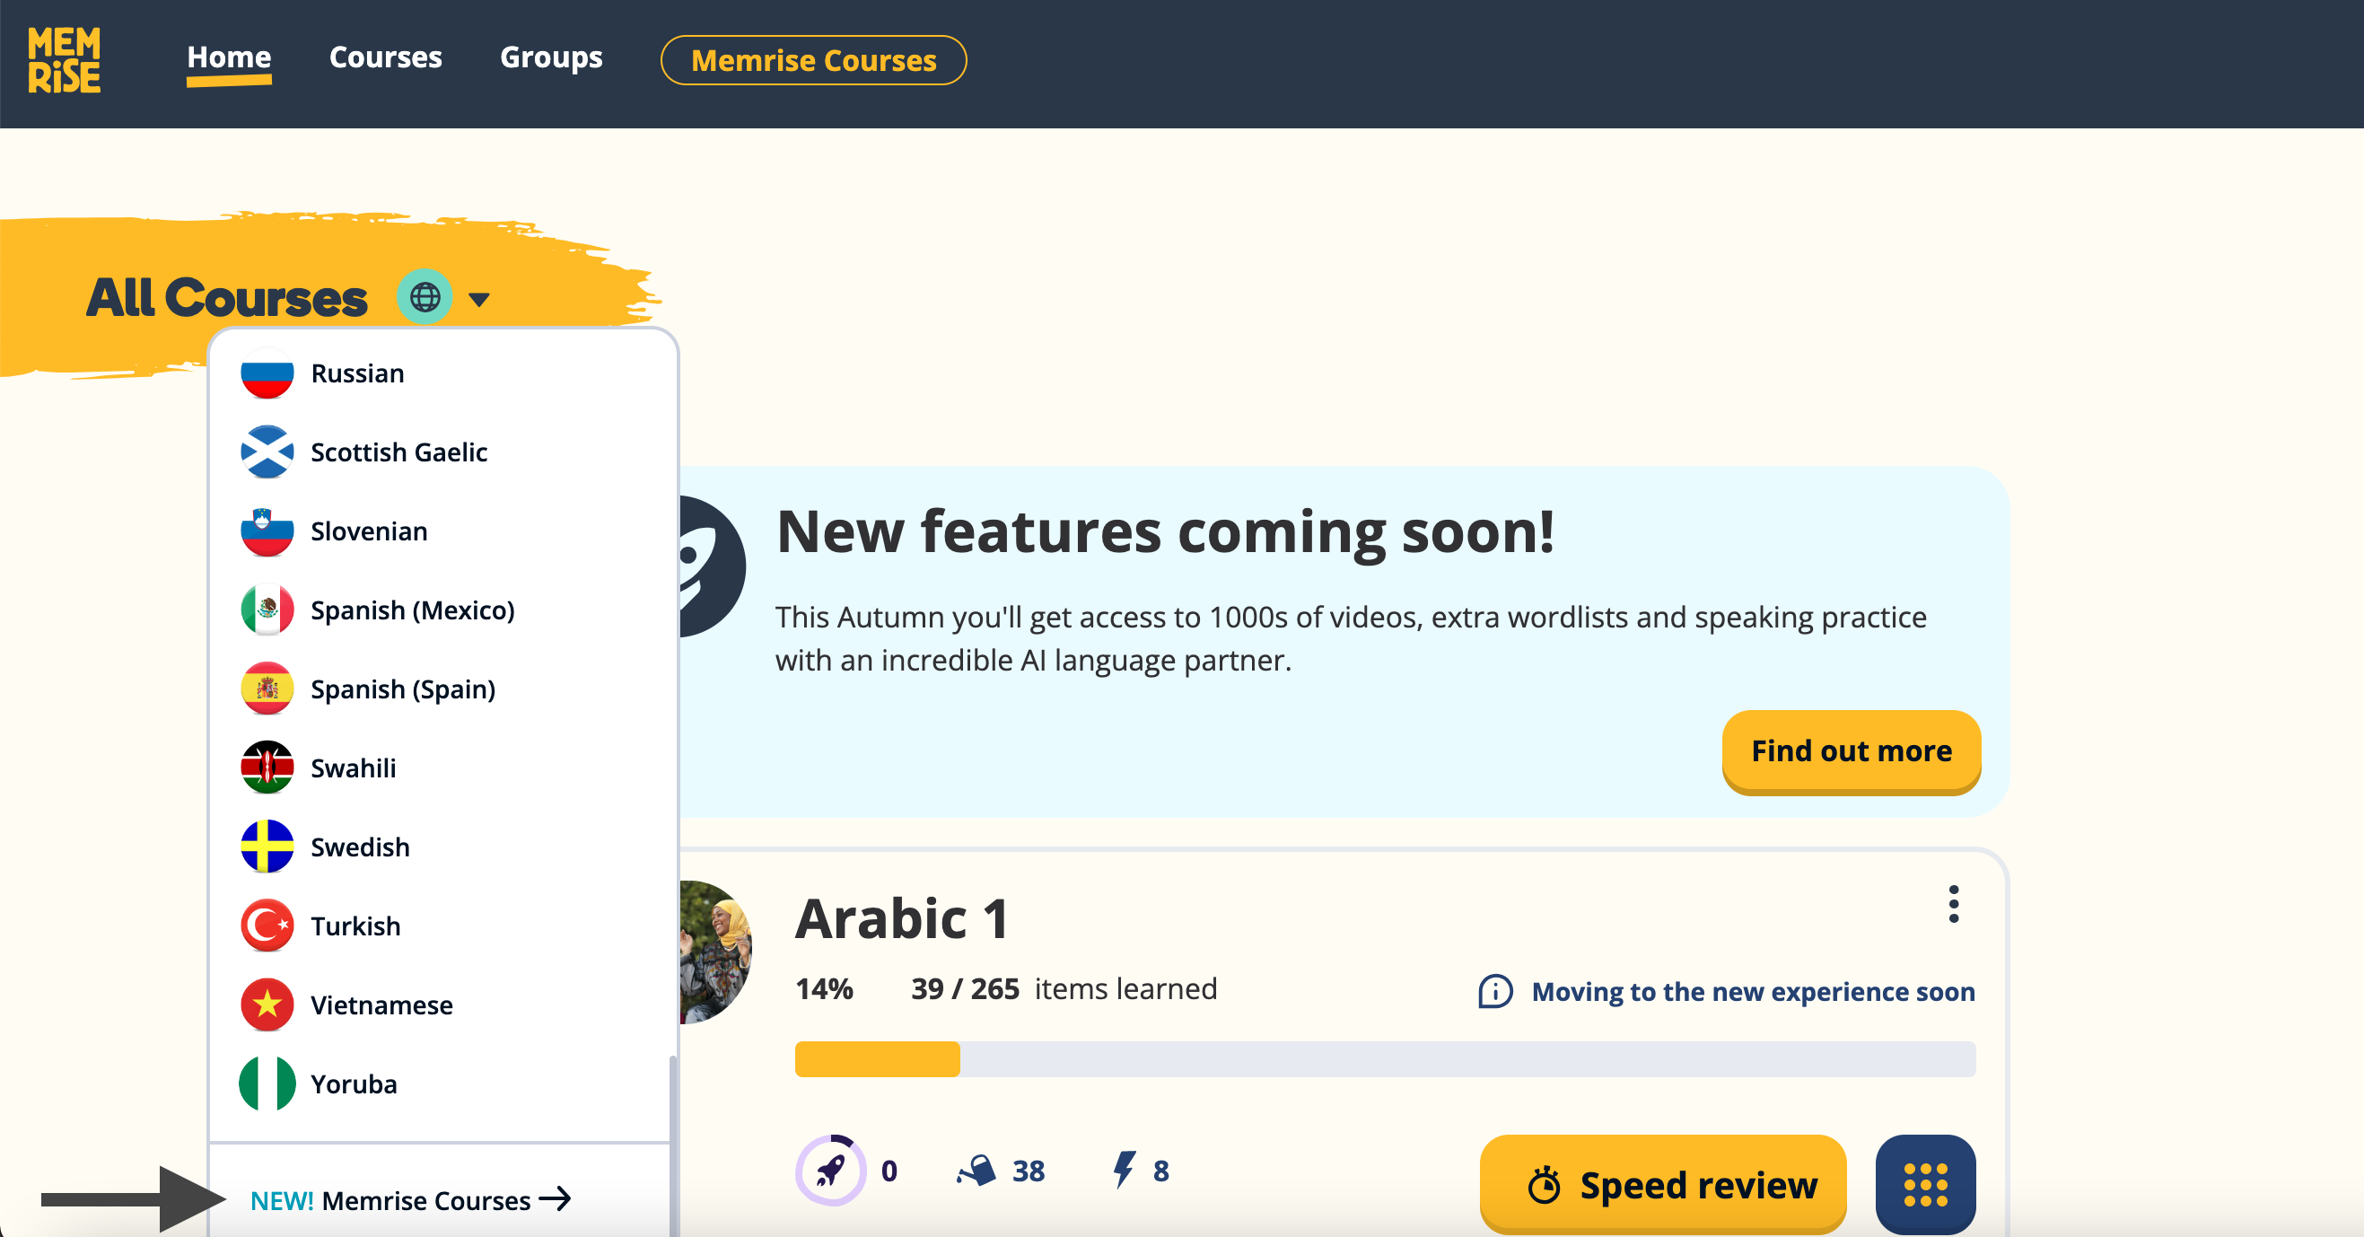Click the Memrise logo
Image resolution: width=2364 pixels, height=1237 pixels.
[65, 60]
